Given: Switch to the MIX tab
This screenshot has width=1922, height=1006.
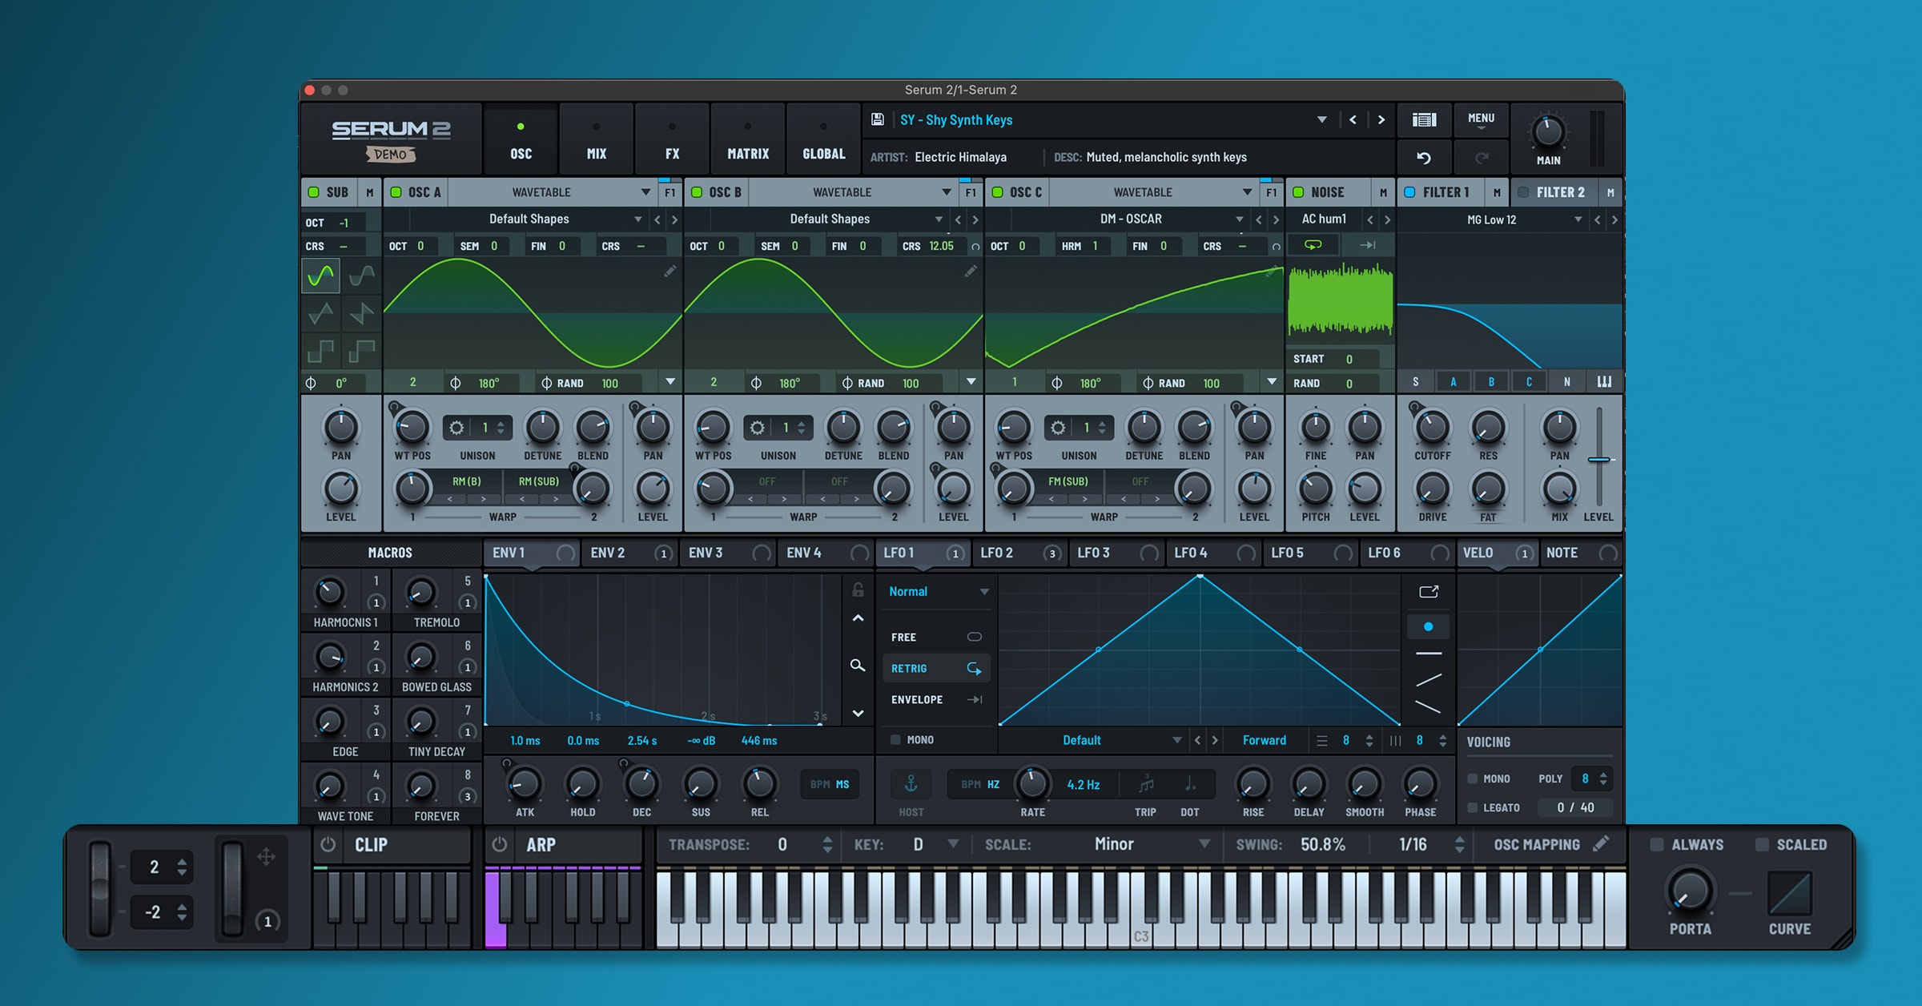Looking at the screenshot, I should [597, 139].
